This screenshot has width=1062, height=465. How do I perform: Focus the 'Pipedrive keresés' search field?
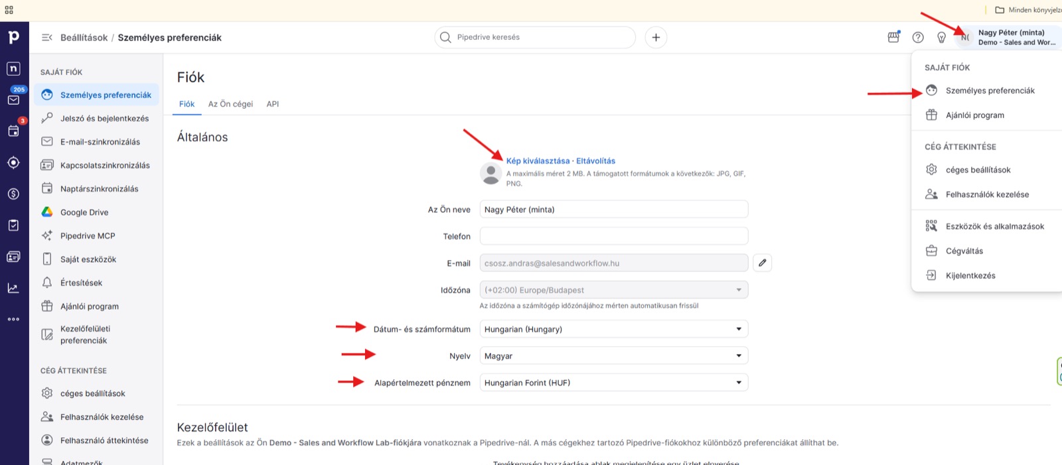[x=535, y=37]
